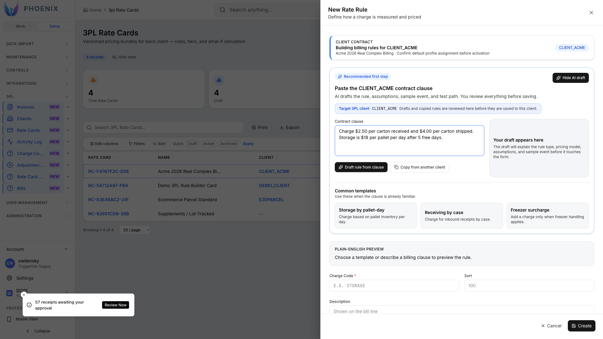Select the Storage by pallet-day template
The height and width of the screenshot is (339, 603).
tap(376, 216)
